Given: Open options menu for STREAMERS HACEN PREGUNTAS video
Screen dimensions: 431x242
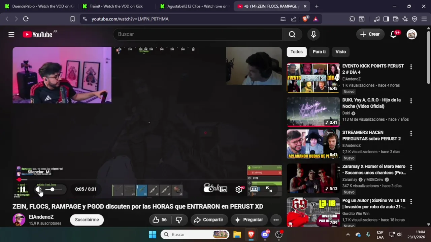Looking at the screenshot, I should point(411,133).
